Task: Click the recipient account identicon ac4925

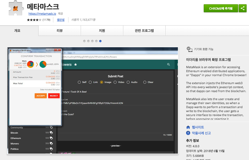Action: (x=43, y=64)
